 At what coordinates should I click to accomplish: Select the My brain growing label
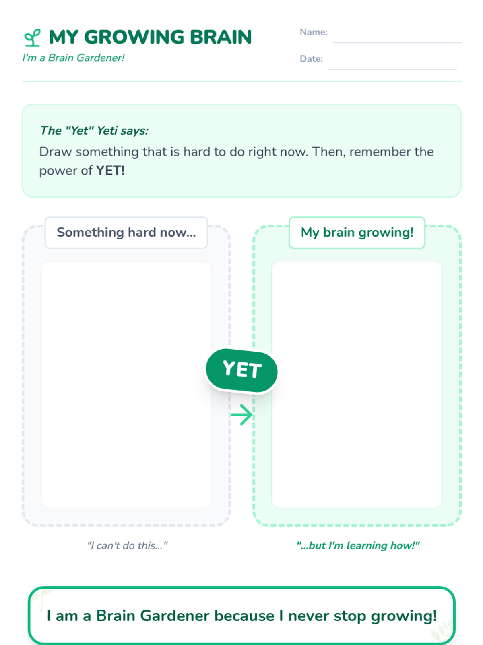coord(357,233)
